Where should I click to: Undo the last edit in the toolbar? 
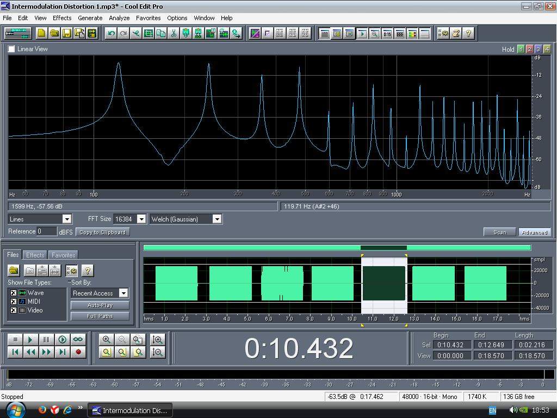pyautogui.click(x=111, y=33)
